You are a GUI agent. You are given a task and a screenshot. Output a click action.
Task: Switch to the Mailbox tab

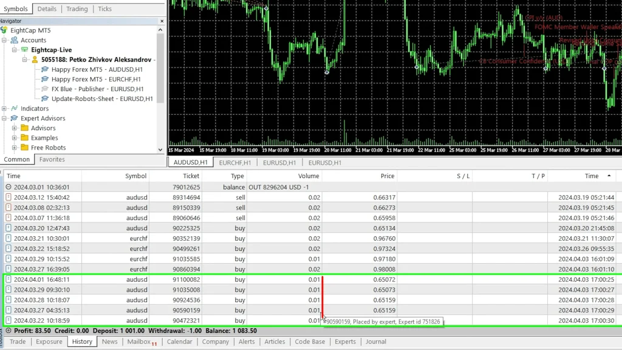[x=138, y=341]
